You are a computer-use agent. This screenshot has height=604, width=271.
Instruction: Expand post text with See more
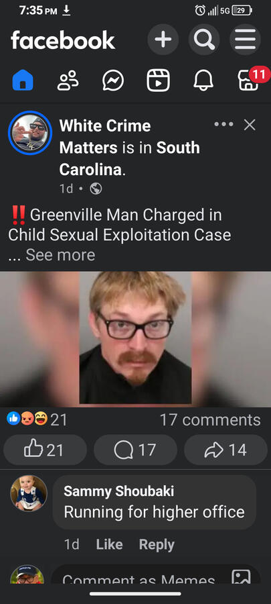click(x=60, y=255)
